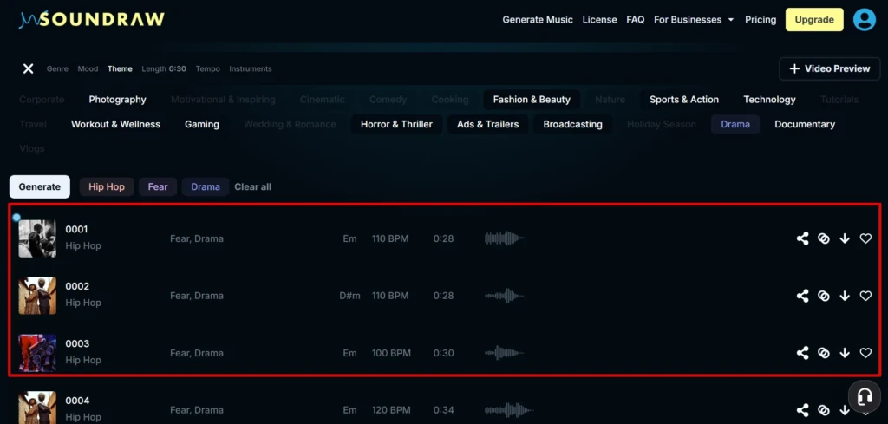Share track 0001

[802, 239]
